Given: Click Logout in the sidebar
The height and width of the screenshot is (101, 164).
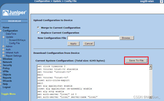Looking at the screenshot, I should point(7,87).
